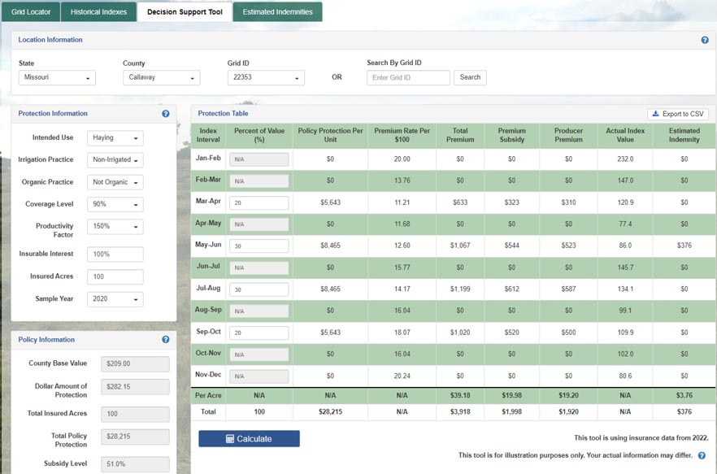The width and height of the screenshot is (717, 474).
Task: Click the Enter Grid ID search field
Action: click(x=408, y=78)
